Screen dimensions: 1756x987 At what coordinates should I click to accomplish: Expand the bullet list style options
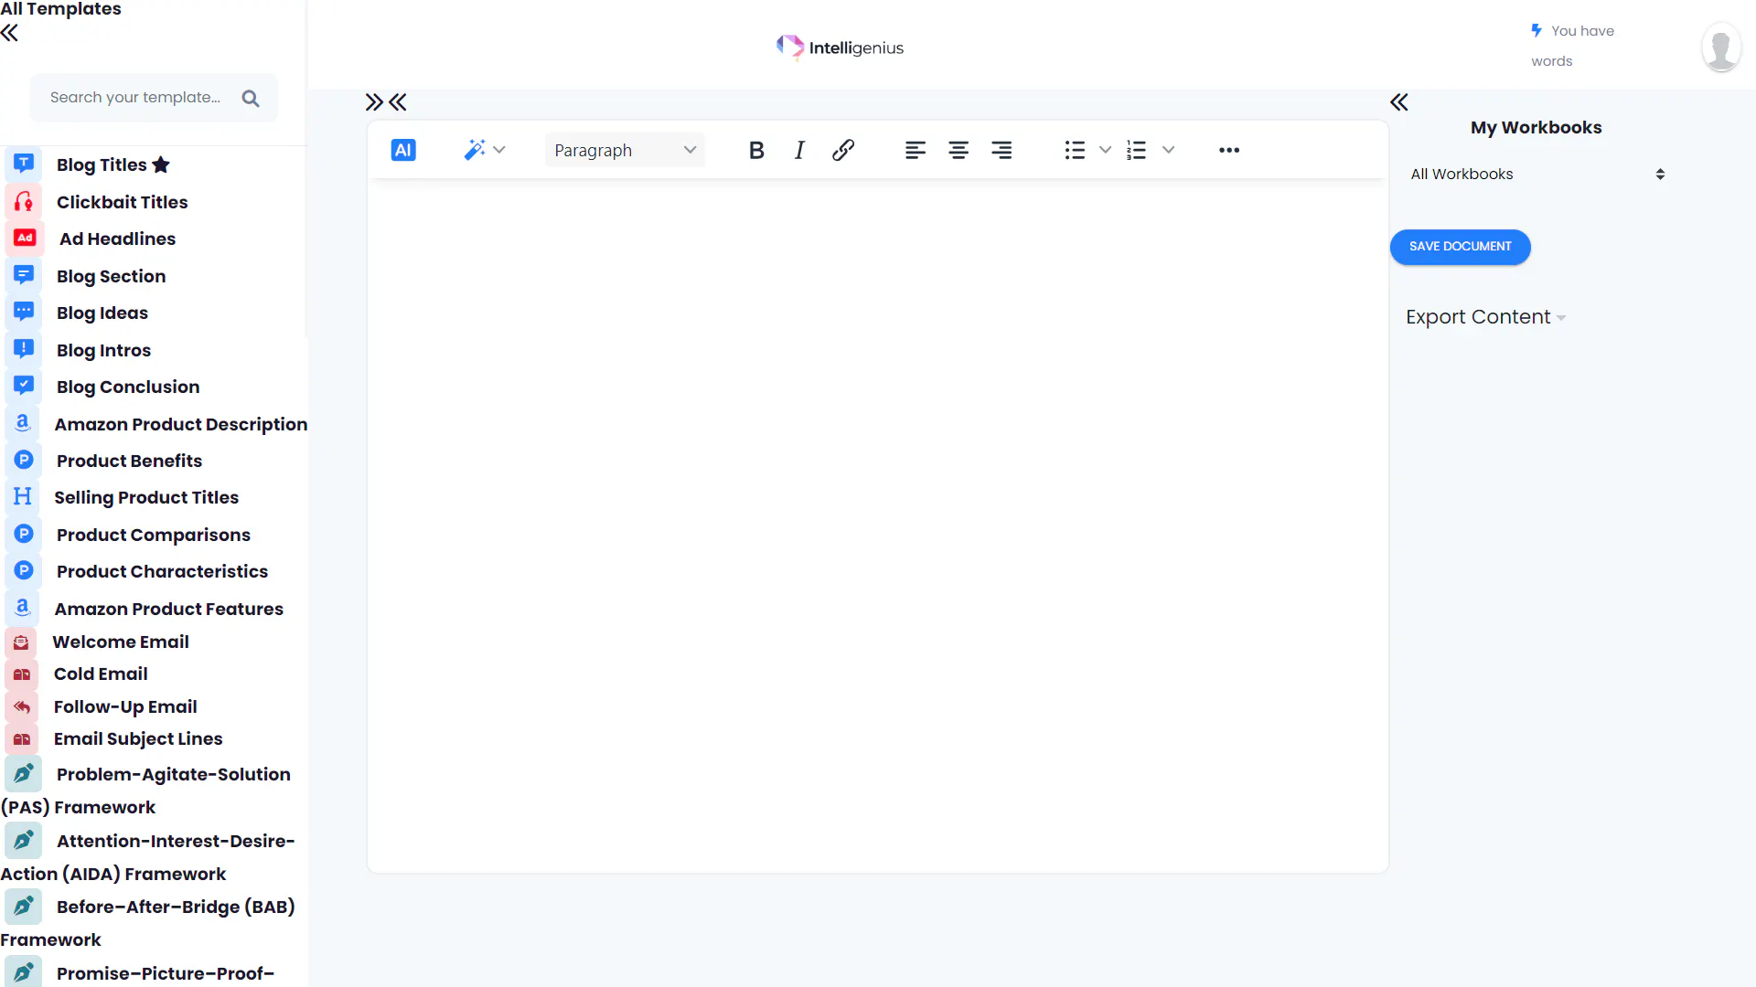1105,150
